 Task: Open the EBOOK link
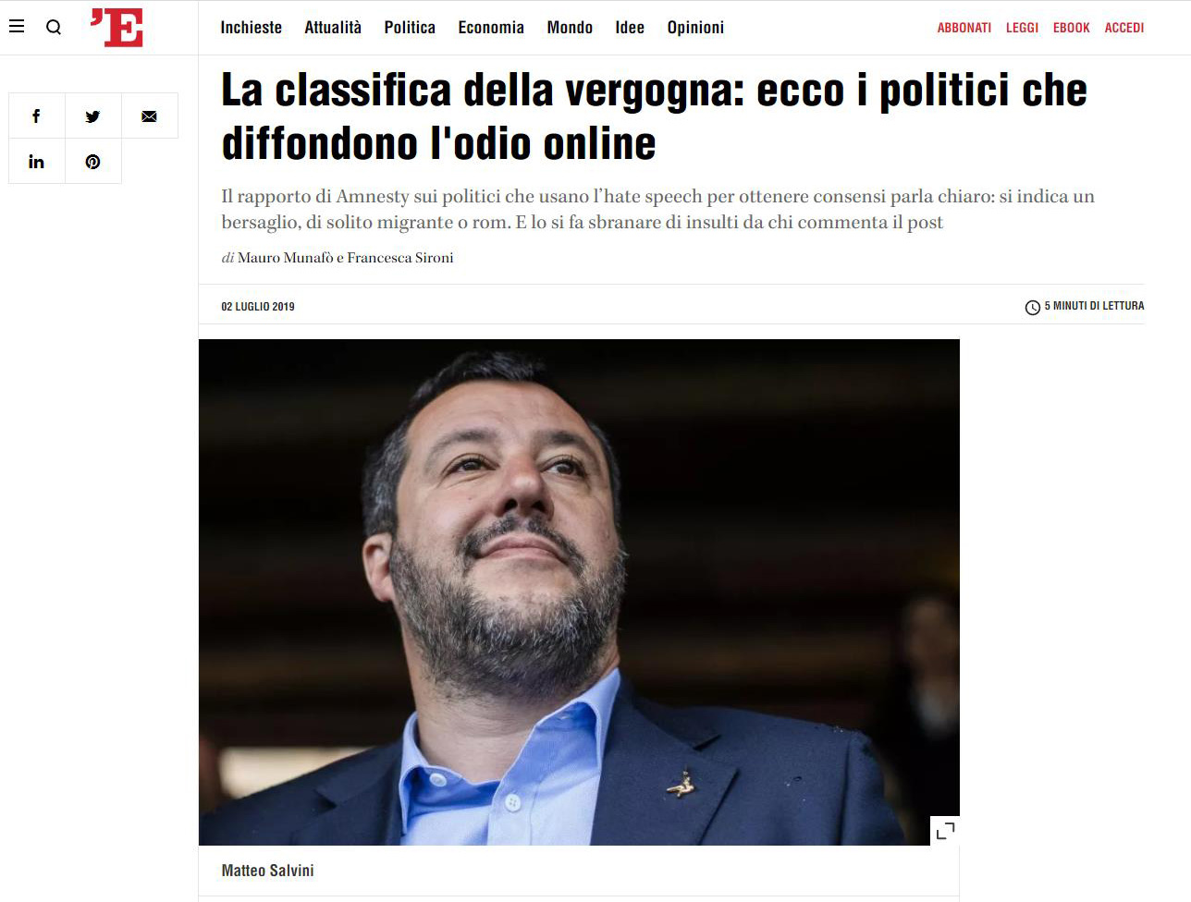point(1071,28)
